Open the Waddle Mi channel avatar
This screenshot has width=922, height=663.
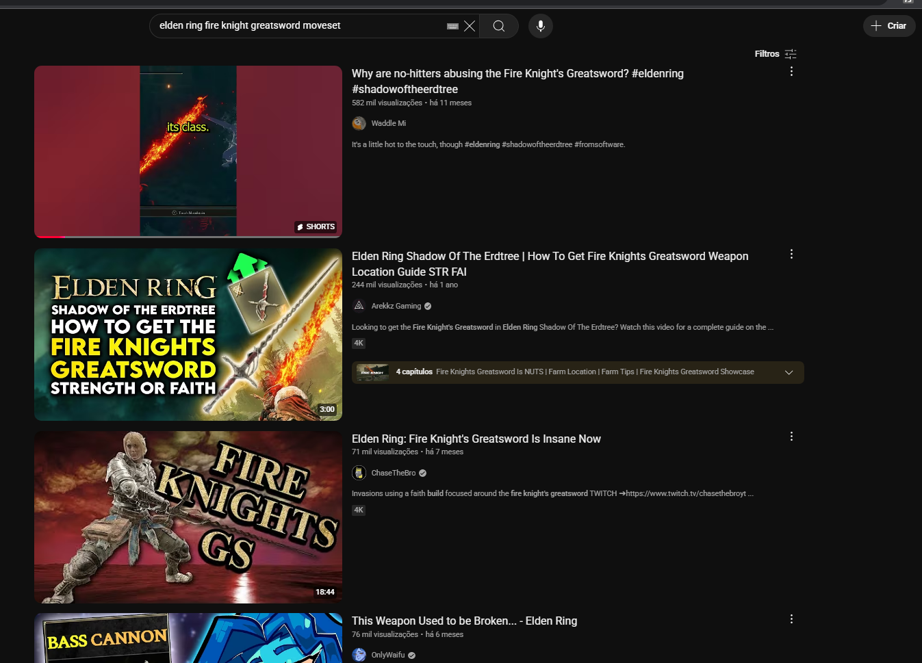click(x=359, y=123)
